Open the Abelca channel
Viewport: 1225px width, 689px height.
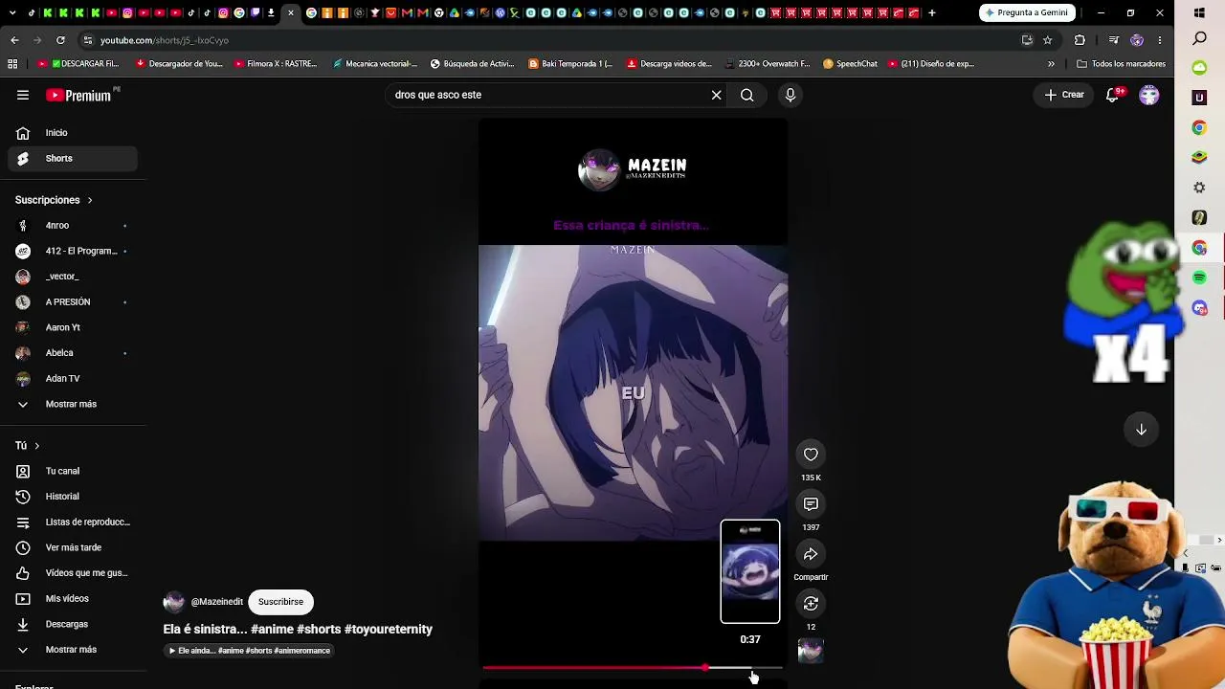click(x=73, y=353)
